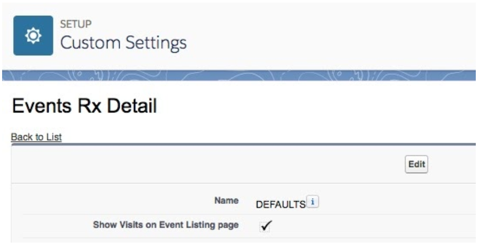The image size is (480, 246).
Task: Select the DEFAULTS name value text
Action: pos(281,204)
